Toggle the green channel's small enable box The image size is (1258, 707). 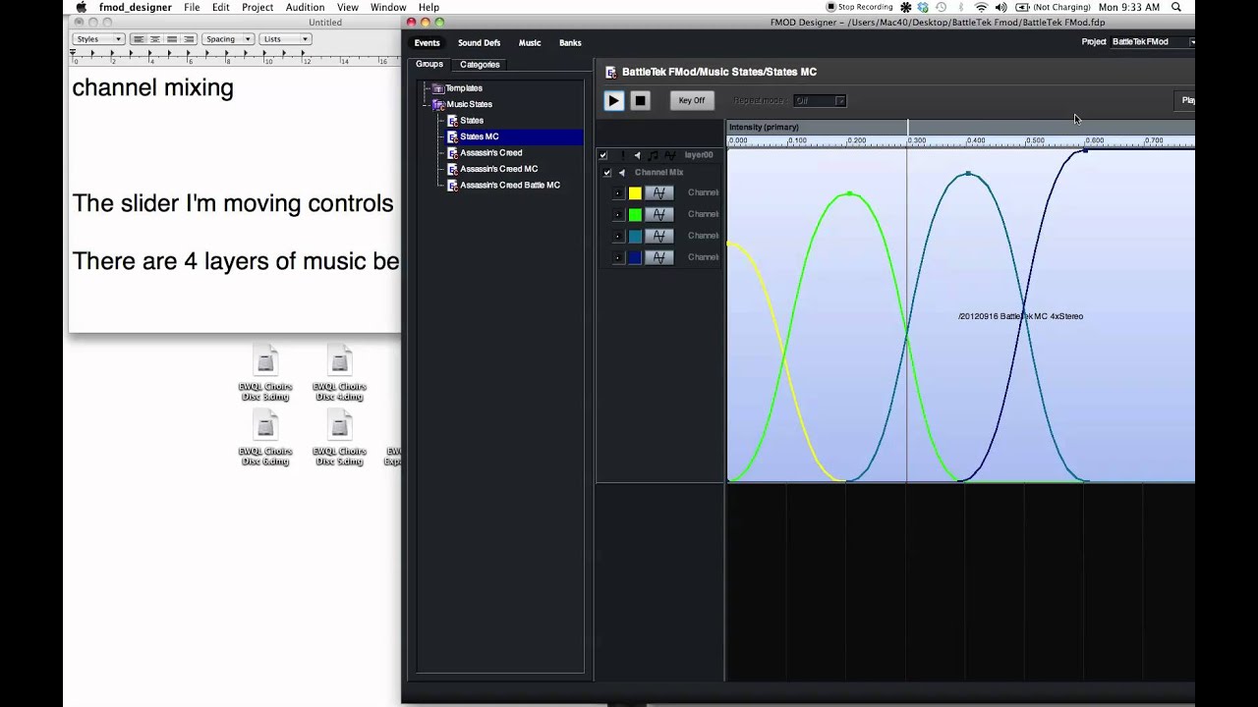(x=618, y=215)
